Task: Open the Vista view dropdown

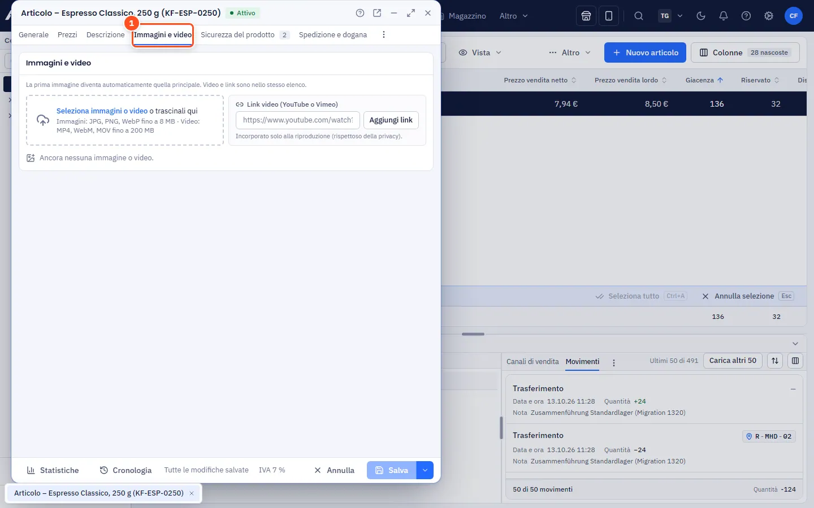Action: tap(480, 52)
